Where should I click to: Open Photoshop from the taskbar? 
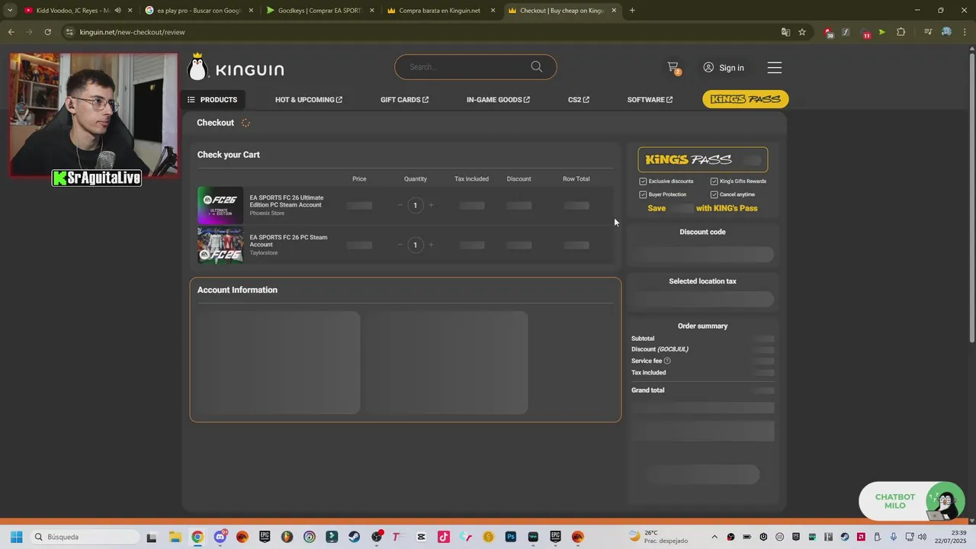511,537
